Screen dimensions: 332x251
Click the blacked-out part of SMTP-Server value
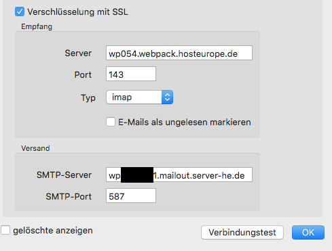(137, 175)
